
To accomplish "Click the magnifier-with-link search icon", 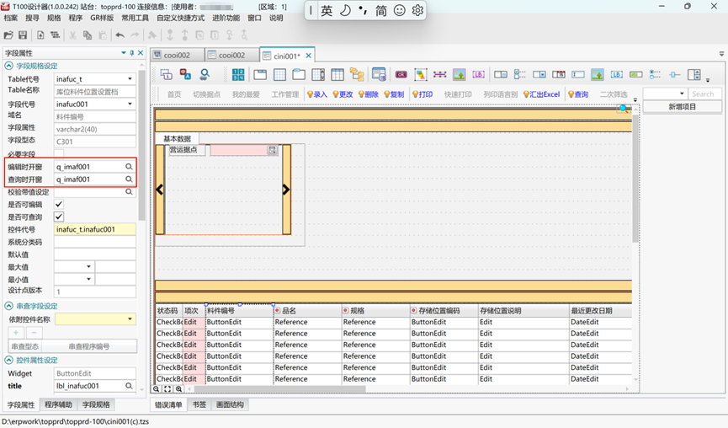I will [205, 74].
